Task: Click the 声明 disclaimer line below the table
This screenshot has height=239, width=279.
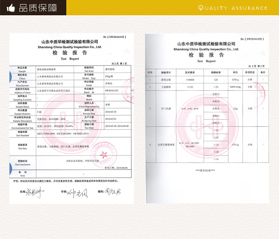Action: [65, 181]
